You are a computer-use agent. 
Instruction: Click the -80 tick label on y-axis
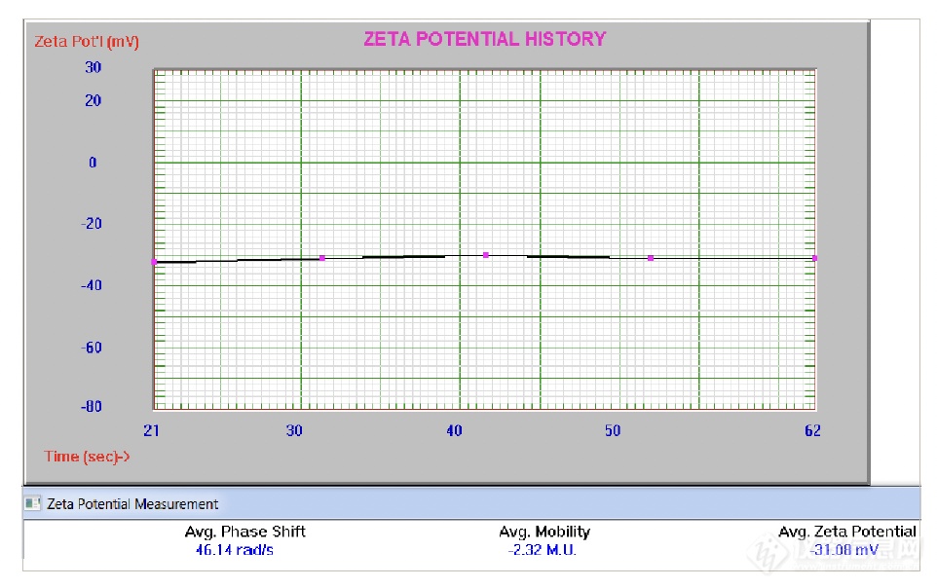[90, 407]
